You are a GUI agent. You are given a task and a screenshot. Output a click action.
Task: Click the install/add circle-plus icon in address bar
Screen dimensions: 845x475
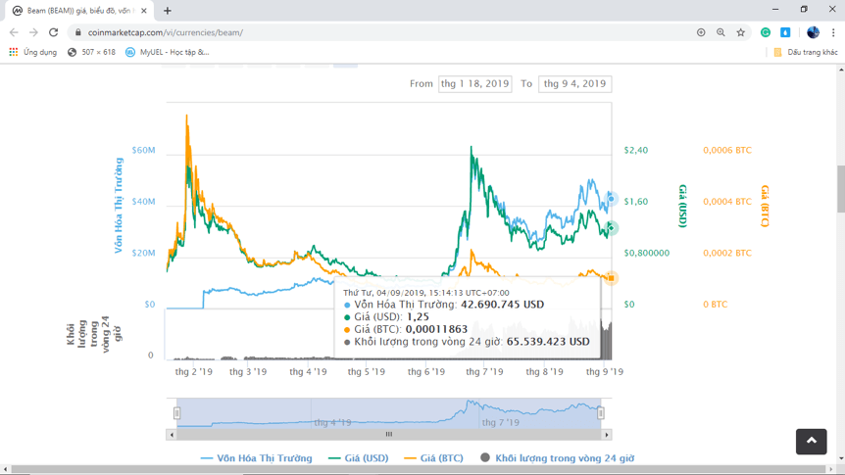(701, 32)
